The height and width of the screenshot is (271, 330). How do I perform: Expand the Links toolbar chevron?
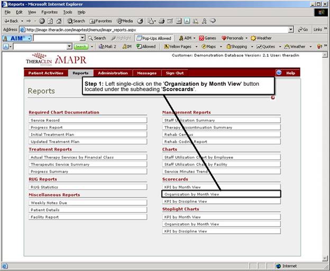click(326, 29)
